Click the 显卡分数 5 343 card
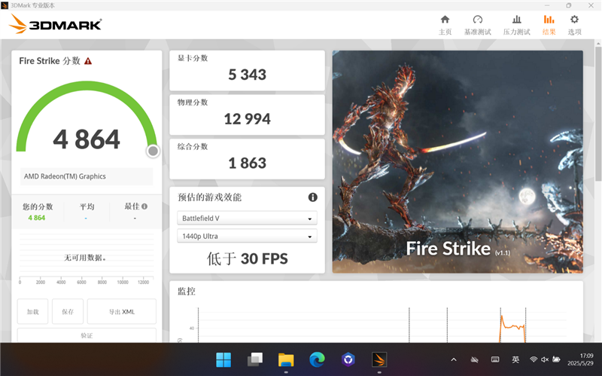Screen dimensions: 602x376 click(247, 71)
